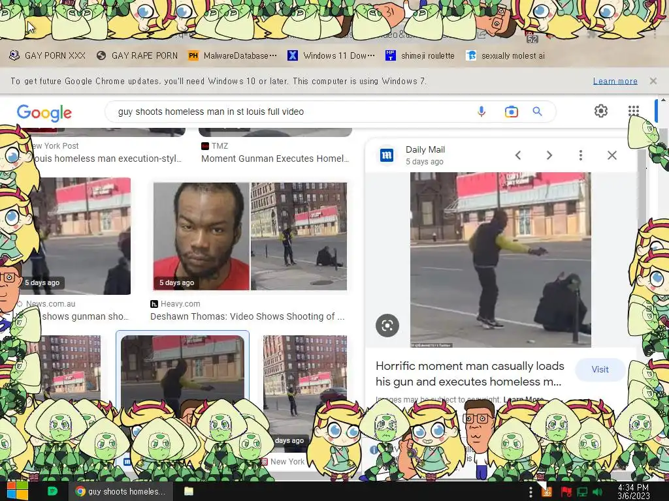Click the large preview image
Image resolution: width=669 pixels, height=501 pixels.
pos(500,260)
